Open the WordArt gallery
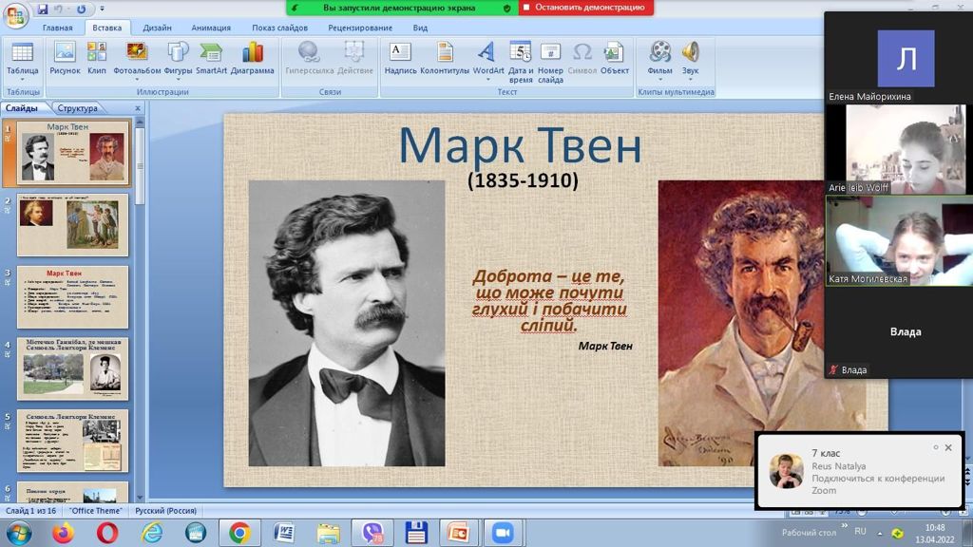 pos(487,58)
